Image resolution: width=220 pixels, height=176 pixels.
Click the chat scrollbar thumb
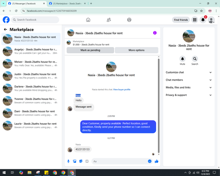(158, 106)
